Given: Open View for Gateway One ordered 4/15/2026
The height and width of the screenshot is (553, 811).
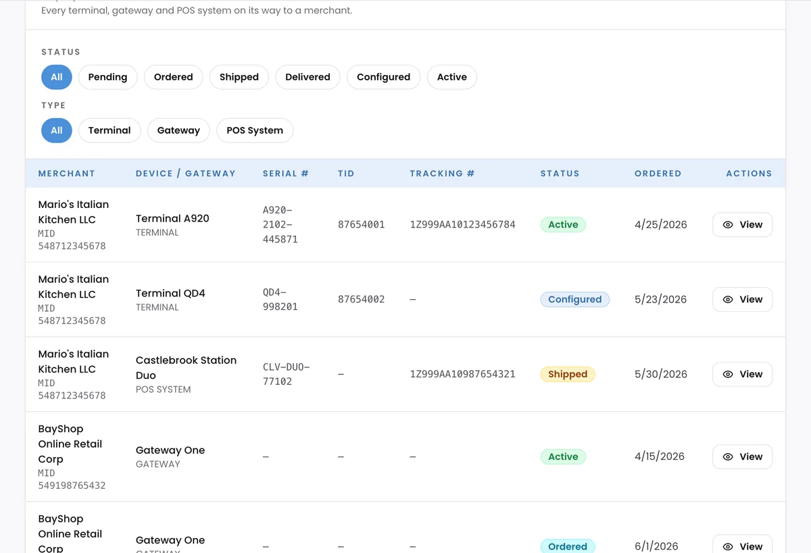Looking at the screenshot, I should 742,457.
